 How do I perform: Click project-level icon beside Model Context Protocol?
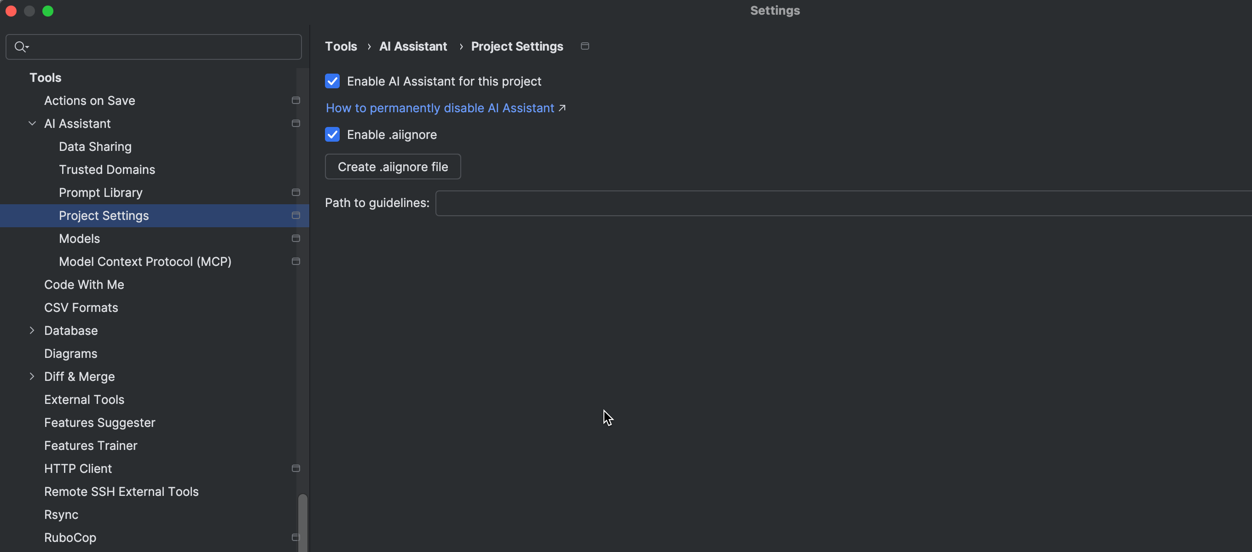point(296,261)
